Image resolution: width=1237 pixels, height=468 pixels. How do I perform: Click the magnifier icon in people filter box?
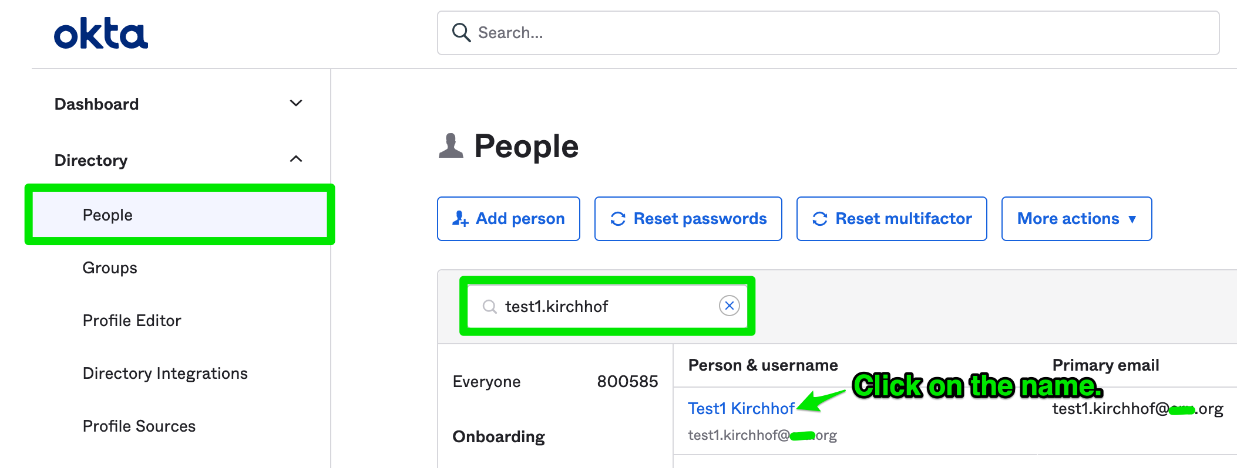click(x=489, y=306)
